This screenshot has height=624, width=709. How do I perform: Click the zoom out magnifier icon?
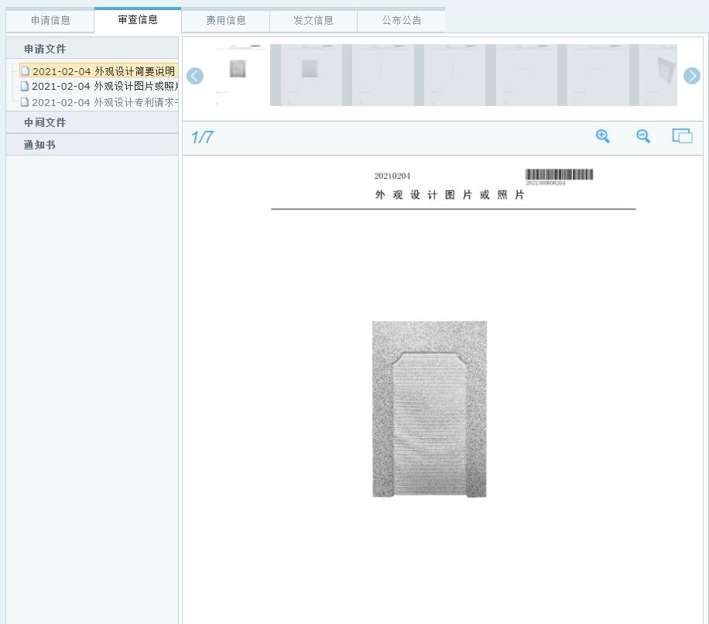[x=643, y=136]
